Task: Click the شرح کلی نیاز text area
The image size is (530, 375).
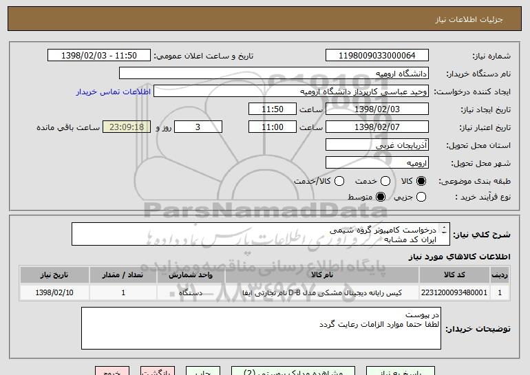Action: [x=261, y=234]
